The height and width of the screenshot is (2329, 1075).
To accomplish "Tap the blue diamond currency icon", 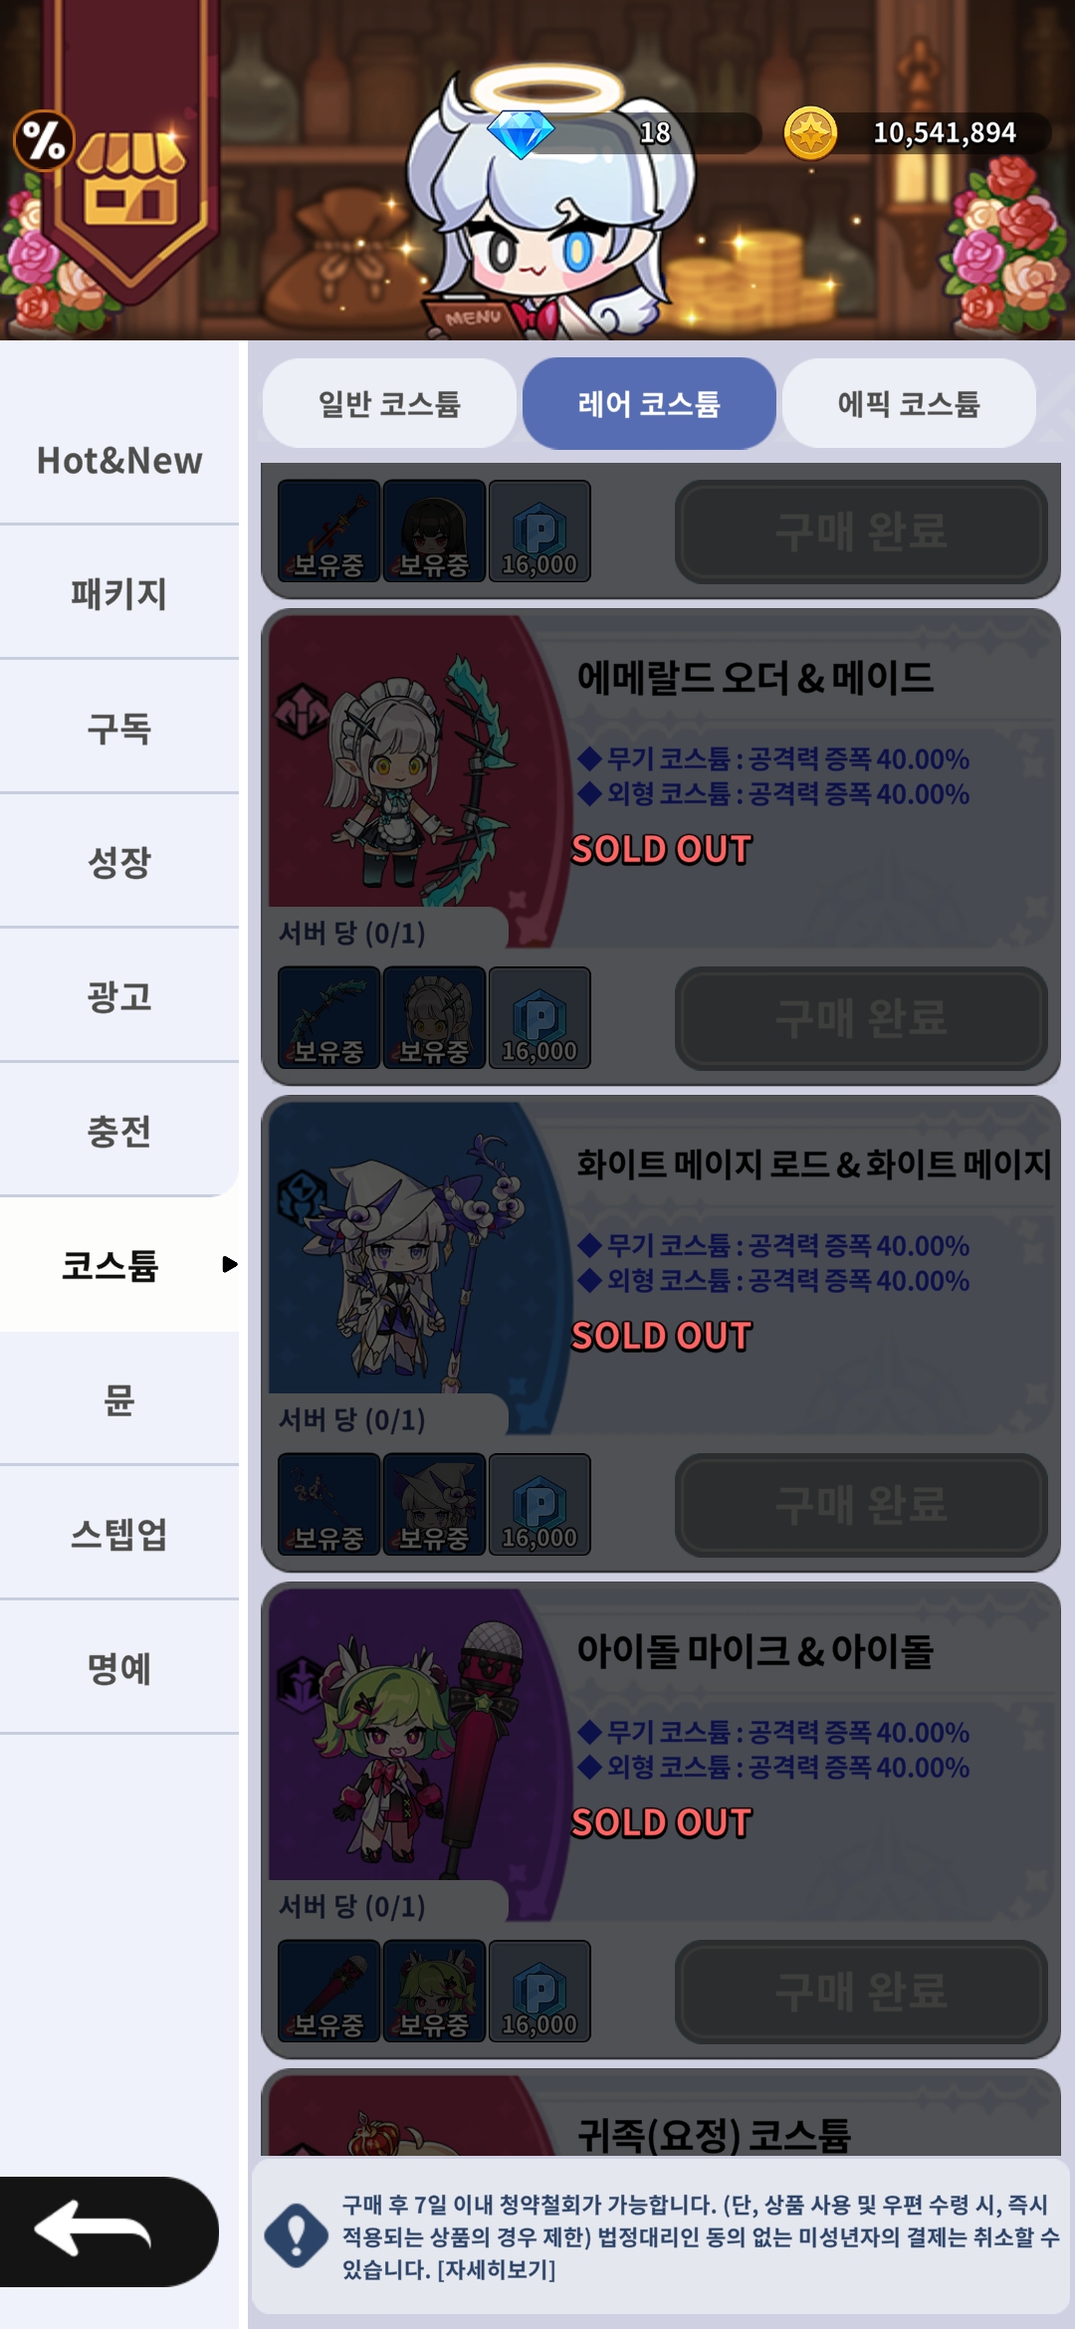I will point(521,134).
